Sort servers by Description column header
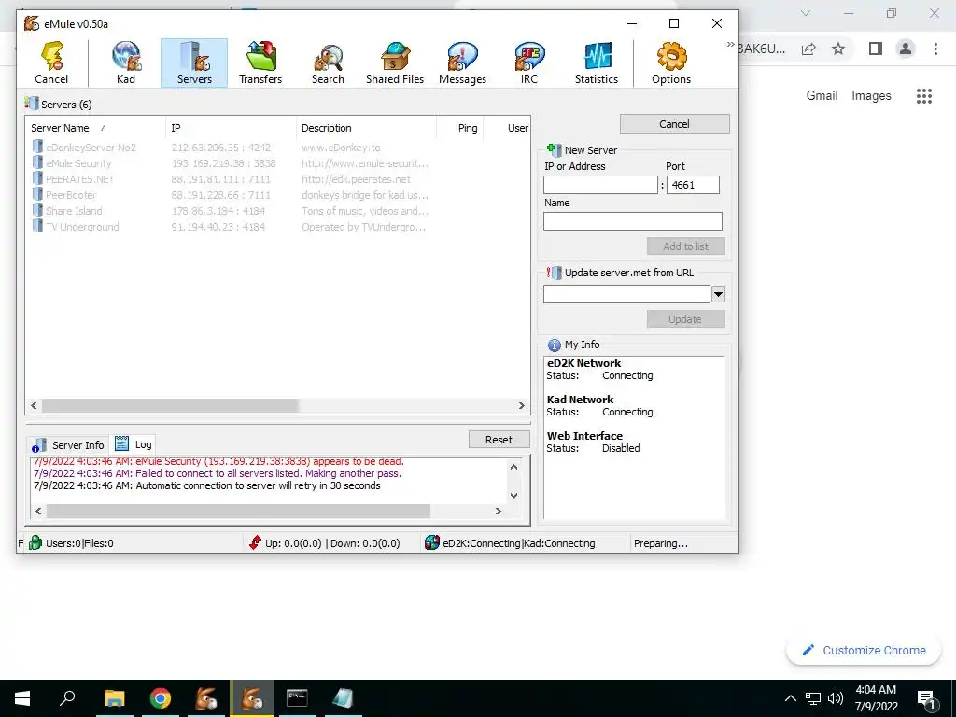Screen dimensions: 956x717 (x=366, y=128)
